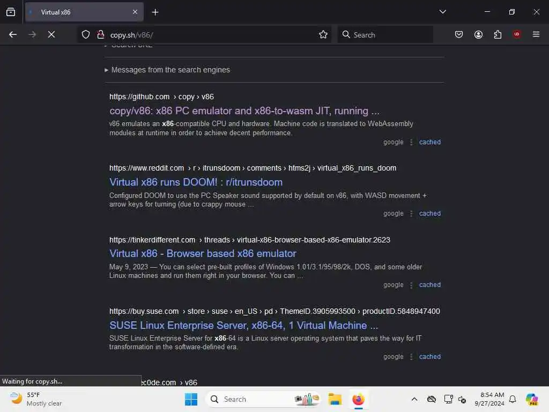Open copy/v86 x86 PC emulator result

click(244, 111)
